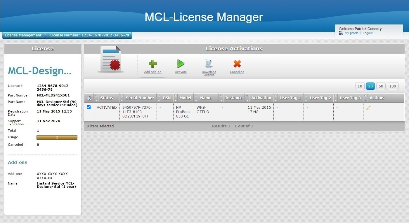Click the Add Add-on green plus icon
The width and height of the screenshot is (409, 223).
click(x=153, y=64)
